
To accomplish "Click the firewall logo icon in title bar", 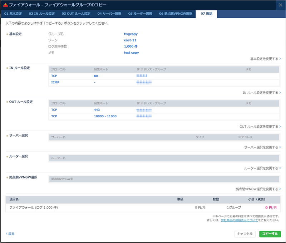I will pyautogui.click(x=5, y=5).
